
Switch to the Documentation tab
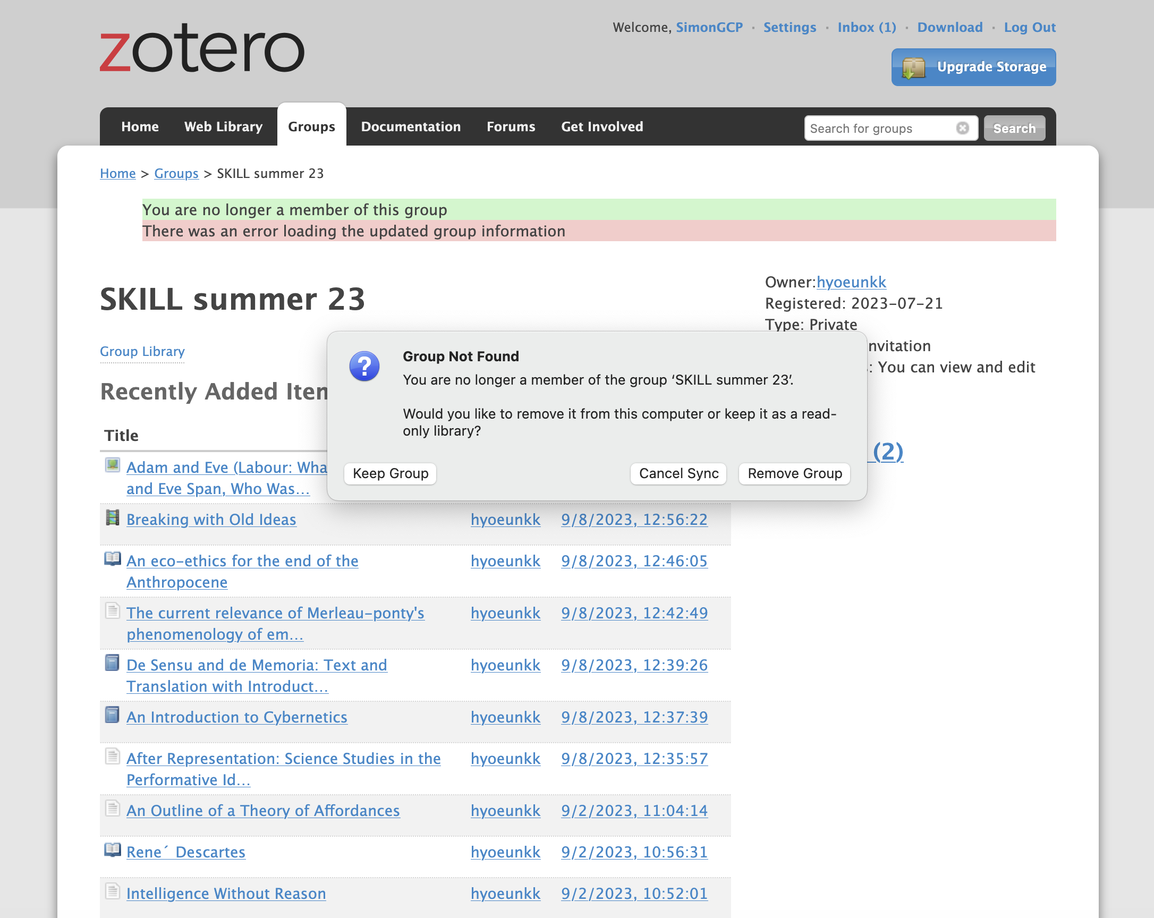point(411,127)
